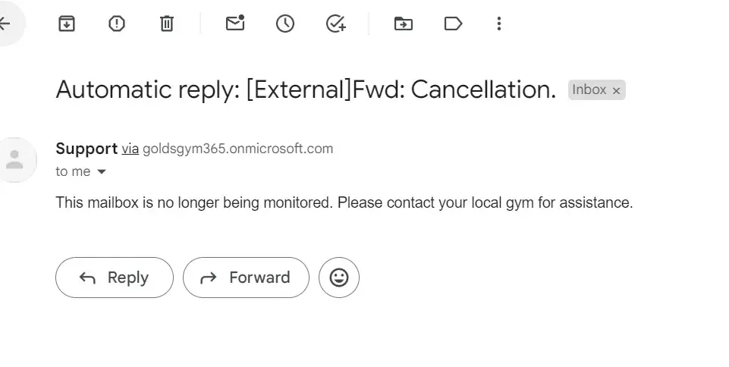Archive this email
This screenshot has width=729, height=367.
tap(67, 24)
